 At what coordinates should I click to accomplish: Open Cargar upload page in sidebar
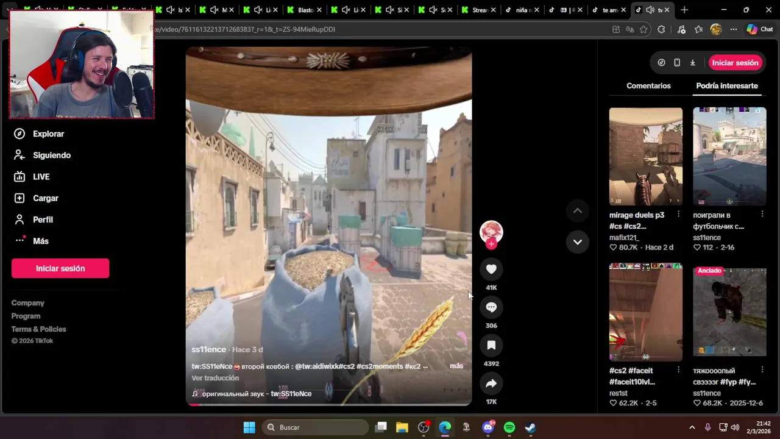tap(36, 198)
